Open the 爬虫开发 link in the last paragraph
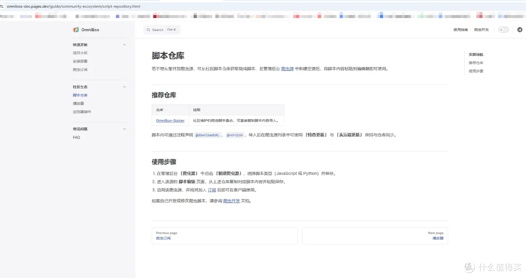The height and width of the screenshot is (278, 526). (x=231, y=201)
